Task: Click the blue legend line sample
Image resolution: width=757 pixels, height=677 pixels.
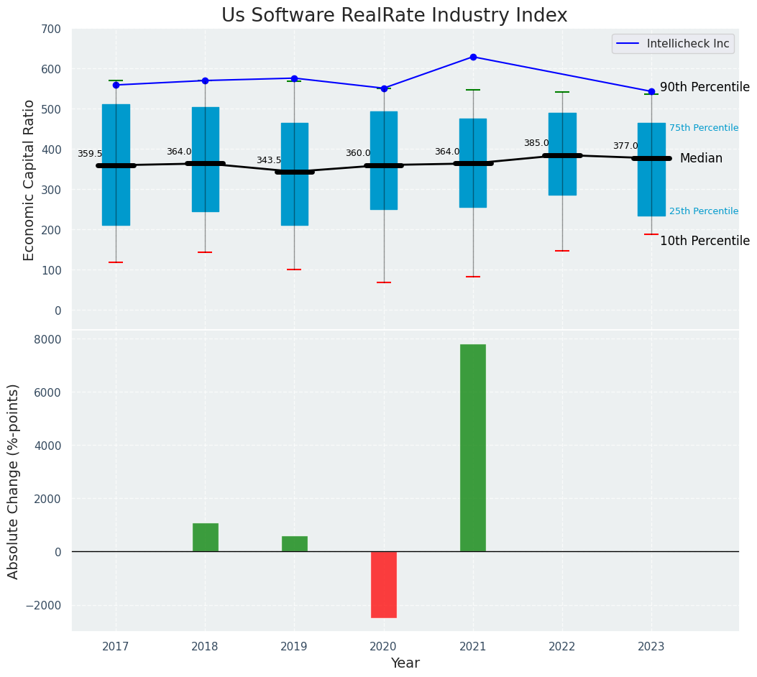Action: (629, 44)
